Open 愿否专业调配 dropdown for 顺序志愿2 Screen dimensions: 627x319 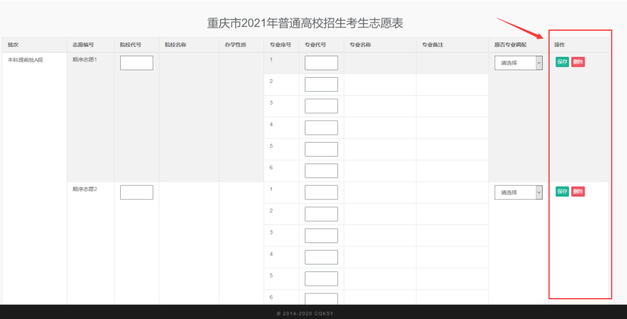tap(518, 192)
